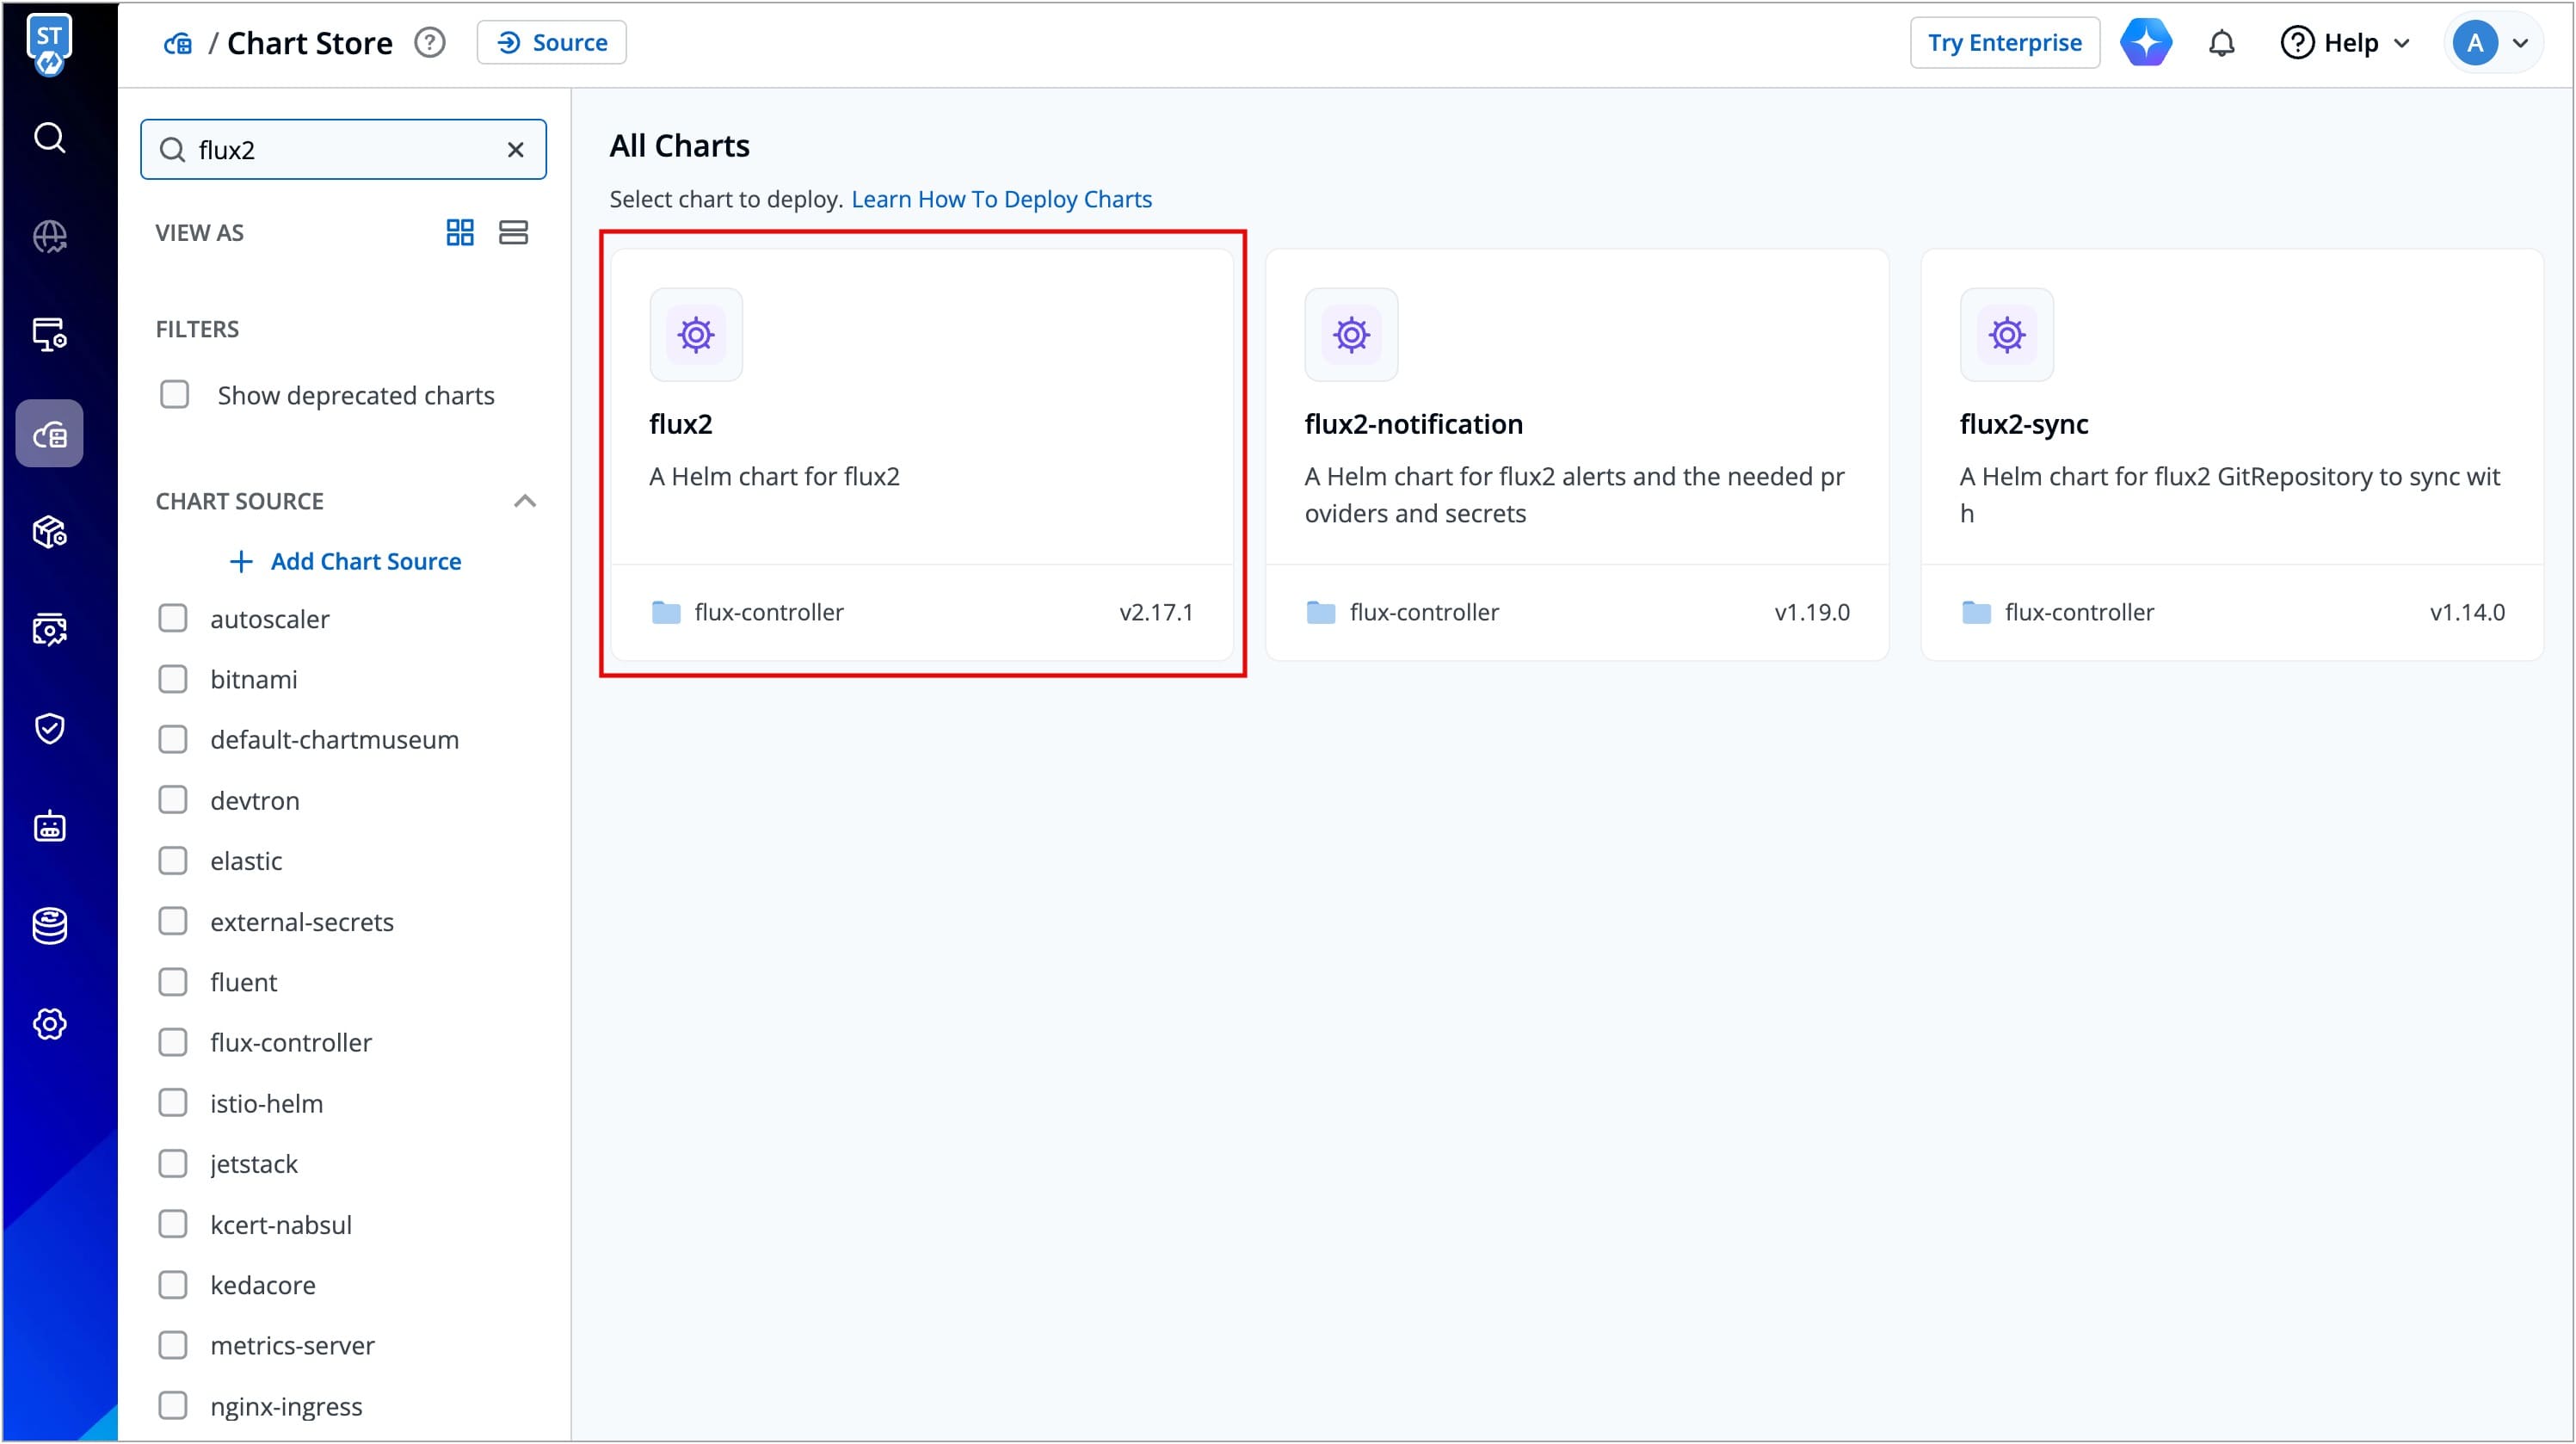2576x1444 pixels.
Task: Open Learn How To Deploy Charts link
Action: 1001,199
